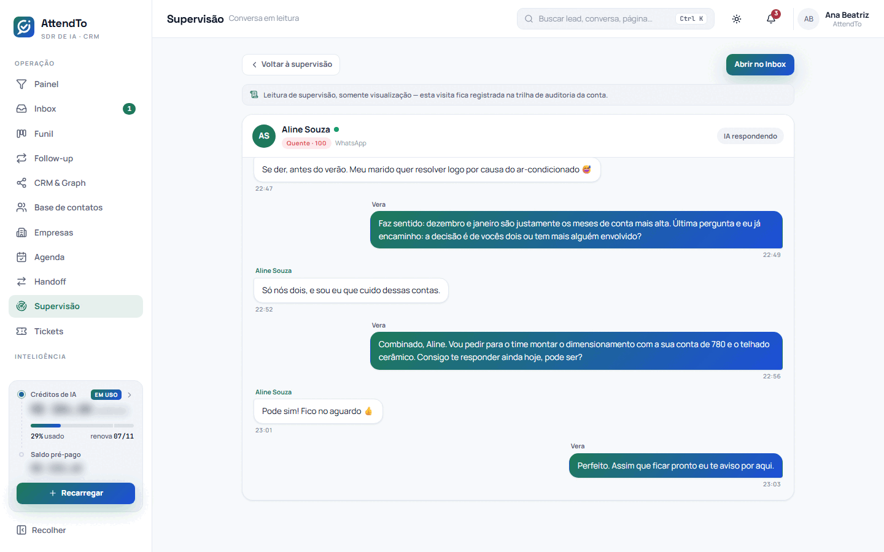Click the AttendTo logo icon
884x552 pixels.
tap(24, 27)
